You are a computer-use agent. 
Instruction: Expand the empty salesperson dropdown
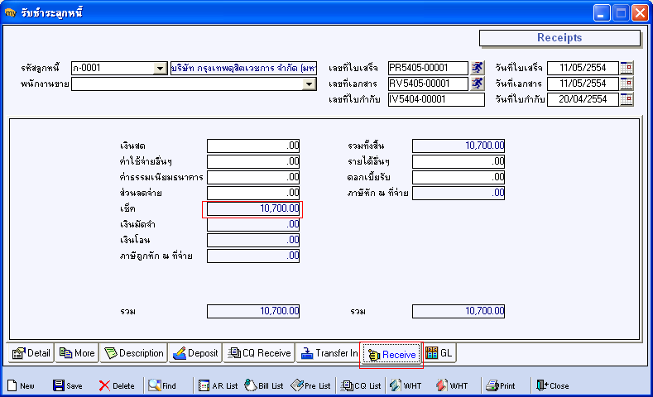point(310,84)
